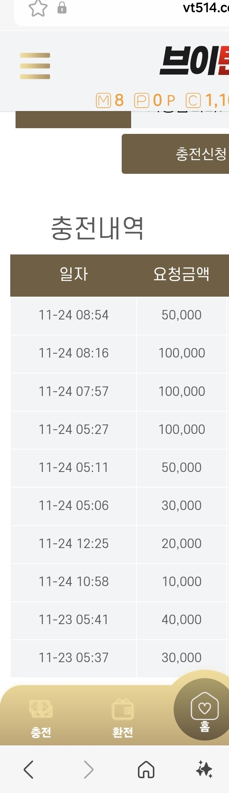Image resolution: width=229 pixels, height=793 pixels.
Task: Tap the C cash balance icon
Action: coord(193,101)
